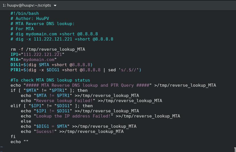
Task: Click the '#To check MTA DNS lookup status' comment
Action: [50, 80]
